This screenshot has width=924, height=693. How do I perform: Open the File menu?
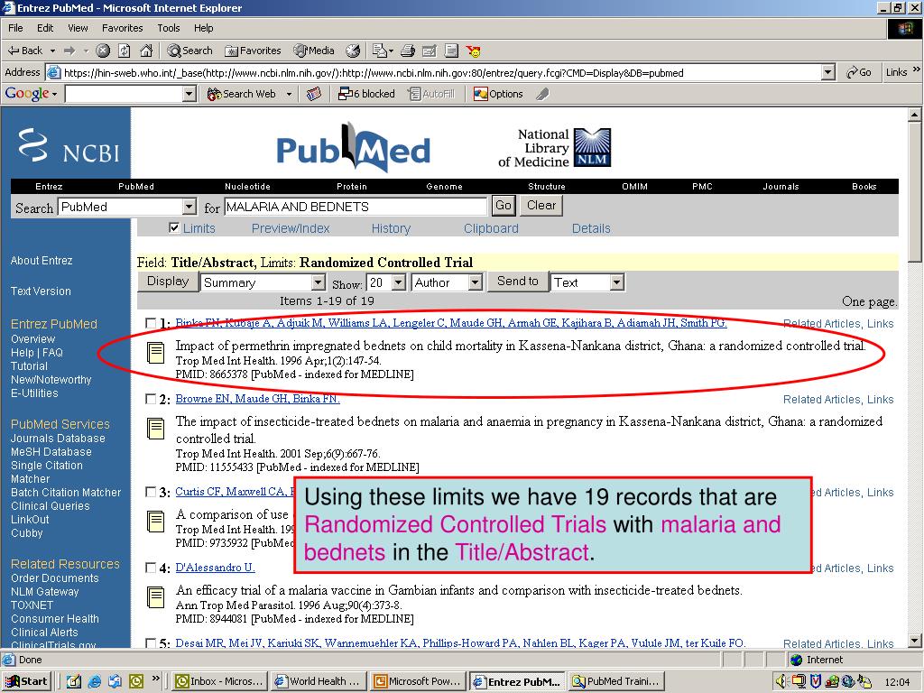pos(15,28)
